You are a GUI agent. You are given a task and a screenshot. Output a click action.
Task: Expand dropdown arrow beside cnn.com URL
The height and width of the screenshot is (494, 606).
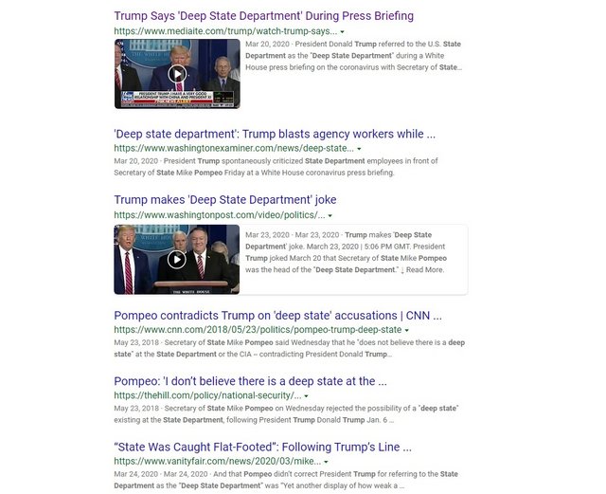(x=406, y=330)
